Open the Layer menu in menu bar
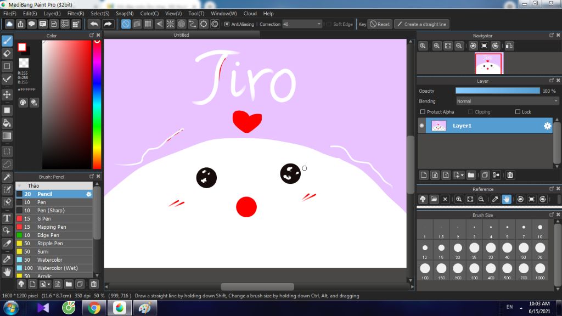 (52, 13)
